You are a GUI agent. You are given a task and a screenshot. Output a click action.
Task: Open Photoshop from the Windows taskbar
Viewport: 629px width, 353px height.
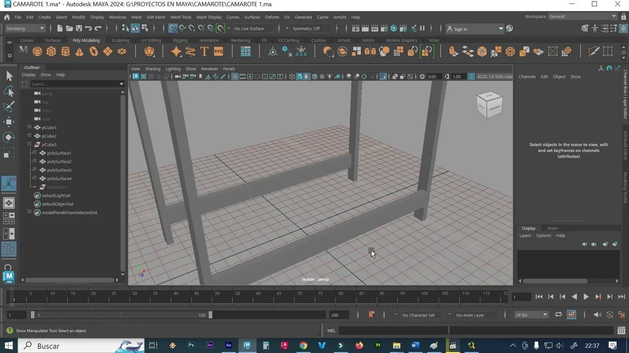(x=191, y=346)
